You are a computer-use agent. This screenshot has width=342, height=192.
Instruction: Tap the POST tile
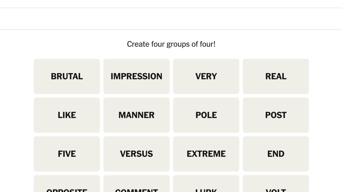click(x=276, y=115)
